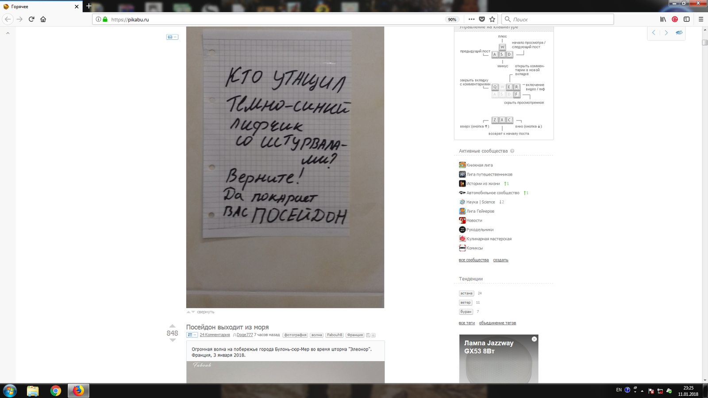
Task: Go to next post with right arrow
Action: [x=666, y=33]
